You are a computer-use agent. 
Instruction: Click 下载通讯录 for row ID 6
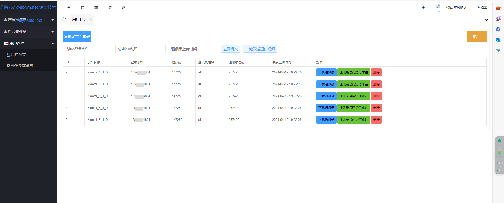click(326, 84)
